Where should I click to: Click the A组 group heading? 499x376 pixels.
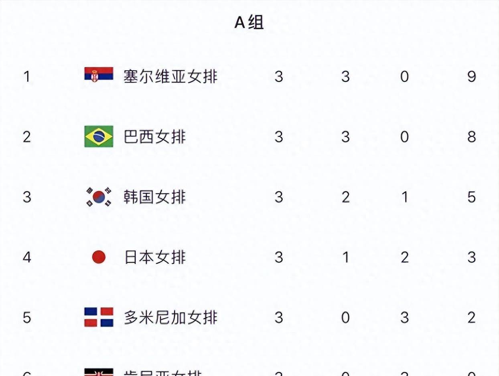click(249, 22)
